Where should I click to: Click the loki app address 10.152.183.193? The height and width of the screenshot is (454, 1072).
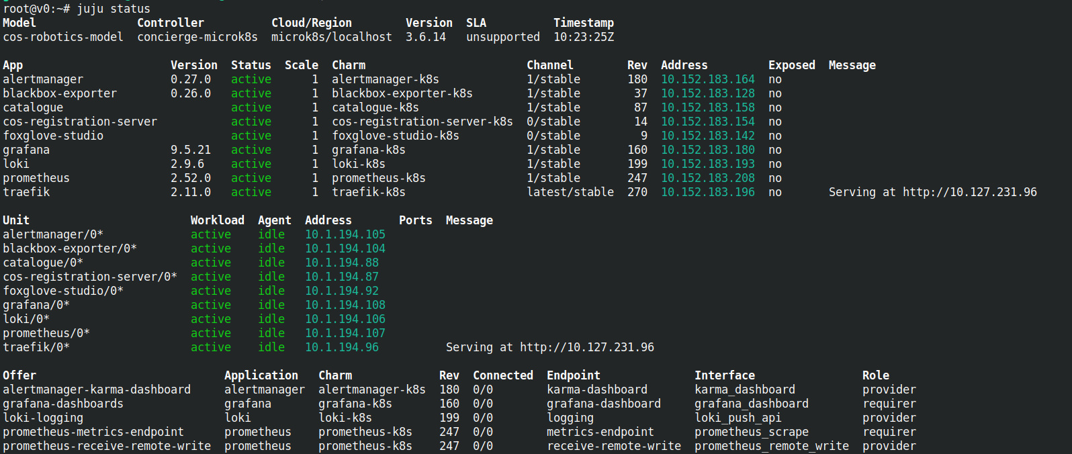click(x=707, y=164)
